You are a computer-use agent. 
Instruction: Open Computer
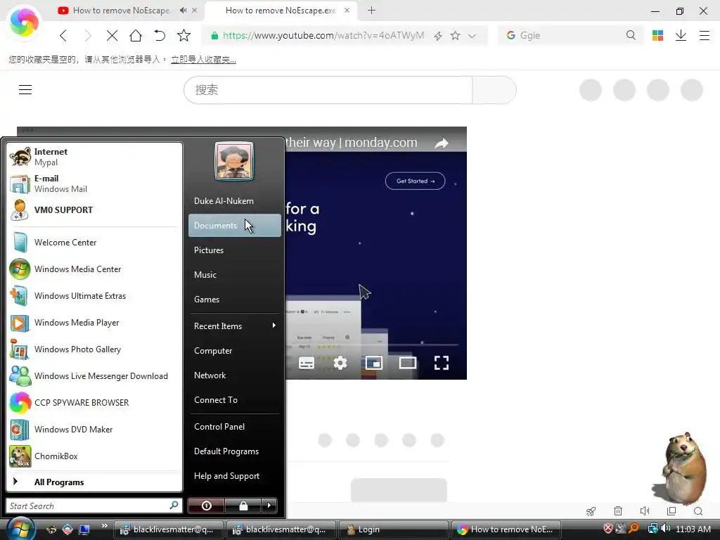coord(234,351)
